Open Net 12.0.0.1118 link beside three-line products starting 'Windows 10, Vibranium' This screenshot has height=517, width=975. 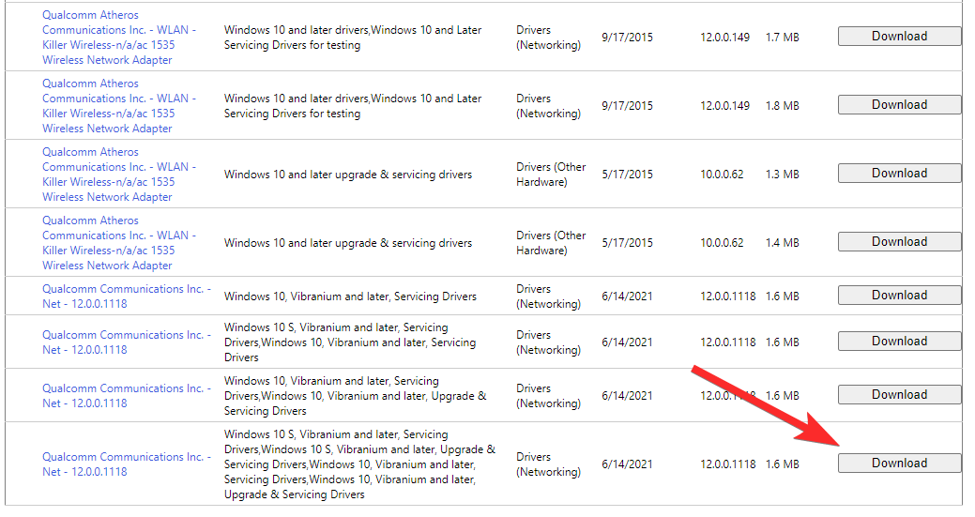(x=127, y=396)
